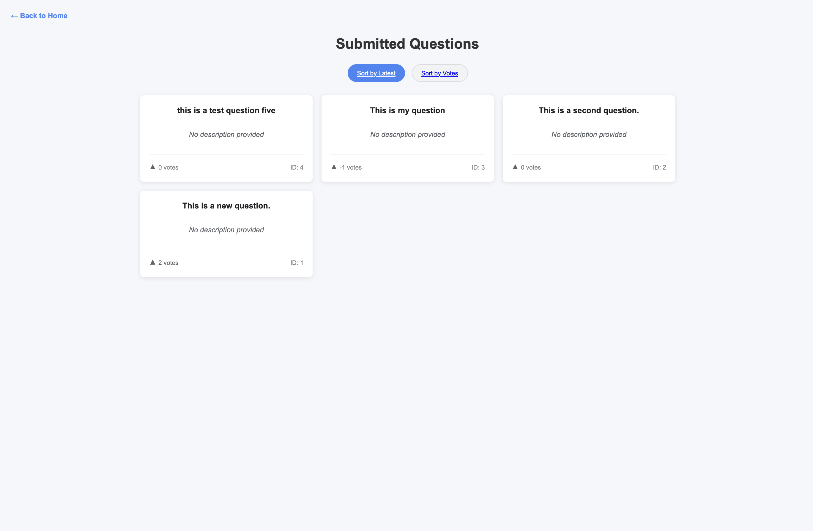
Task: Go back using Back to Home link
Action: (x=39, y=16)
